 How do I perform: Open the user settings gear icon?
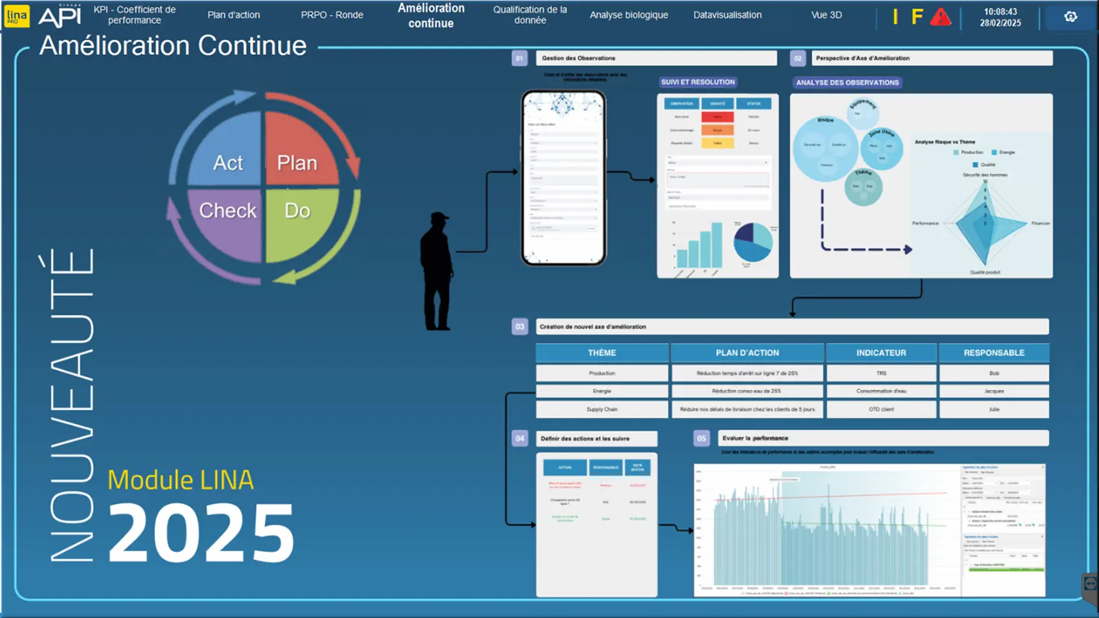[1071, 17]
